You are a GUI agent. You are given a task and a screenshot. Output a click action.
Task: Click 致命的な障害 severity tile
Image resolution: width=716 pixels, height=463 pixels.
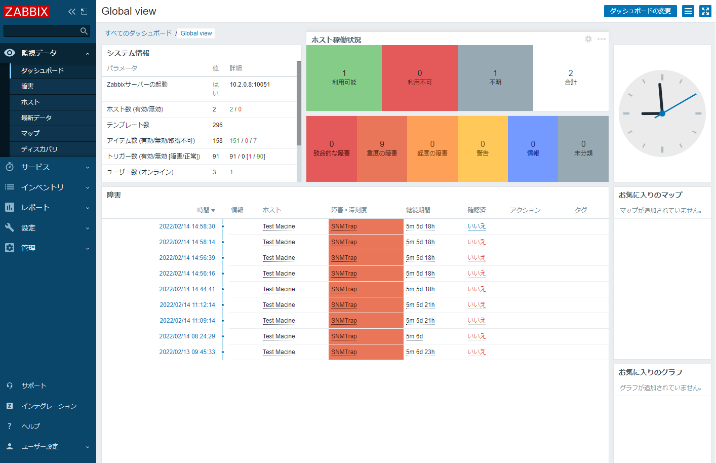pos(332,148)
